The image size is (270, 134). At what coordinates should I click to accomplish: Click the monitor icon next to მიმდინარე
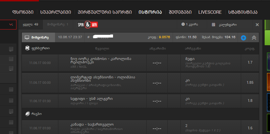[27, 38]
